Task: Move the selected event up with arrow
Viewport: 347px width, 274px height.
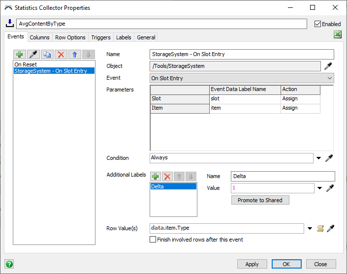Action: click(x=74, y=55)
